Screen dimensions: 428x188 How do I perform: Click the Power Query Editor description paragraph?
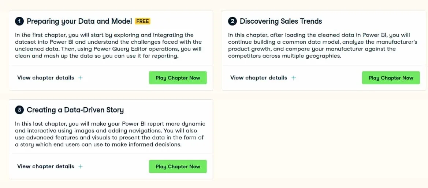coord(109,46)
